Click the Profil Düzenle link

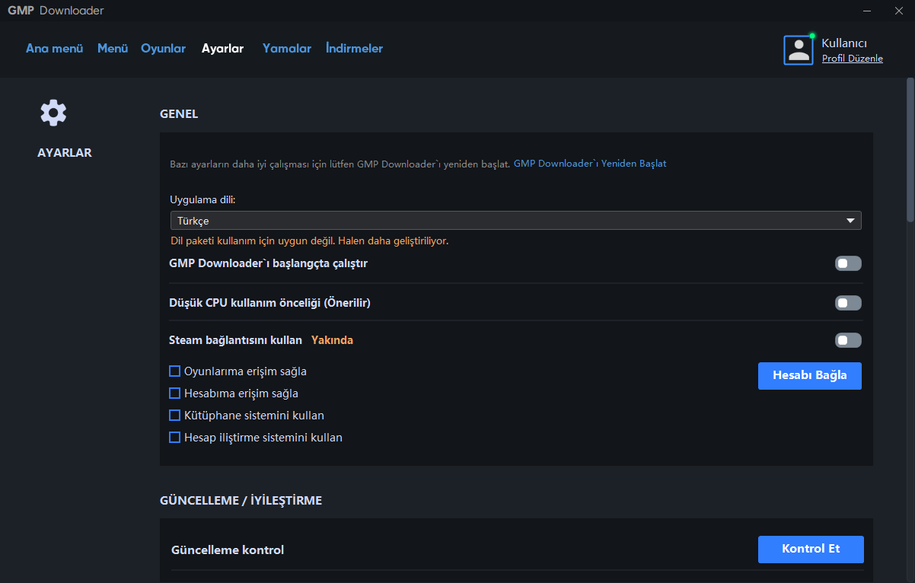[x=852, y=59]
